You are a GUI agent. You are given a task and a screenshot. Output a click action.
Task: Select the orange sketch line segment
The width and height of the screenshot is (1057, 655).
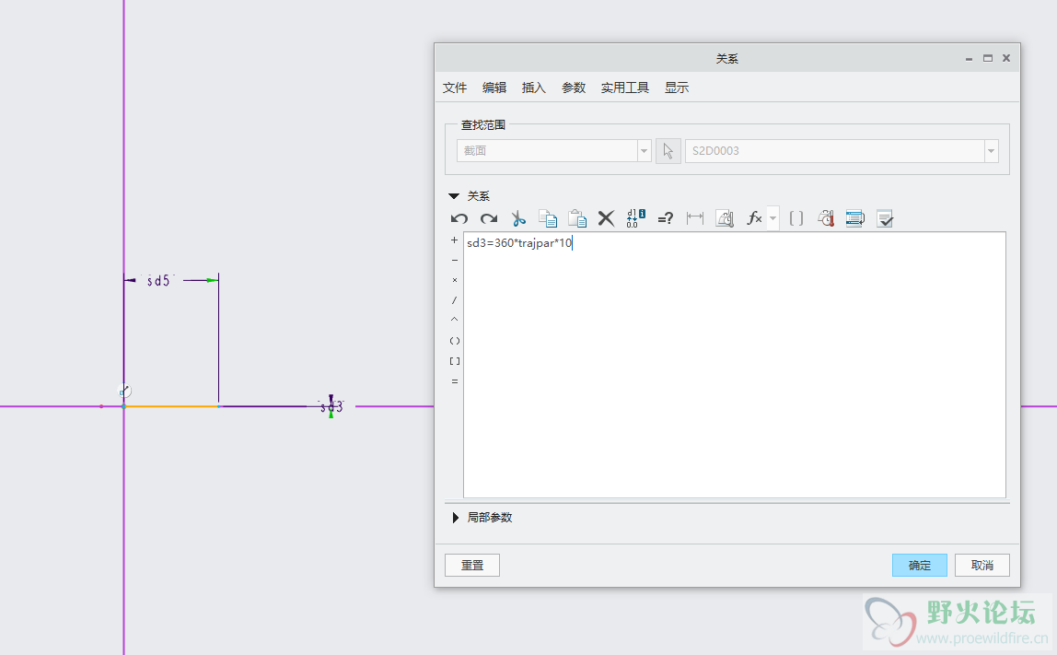click(171, 406)
